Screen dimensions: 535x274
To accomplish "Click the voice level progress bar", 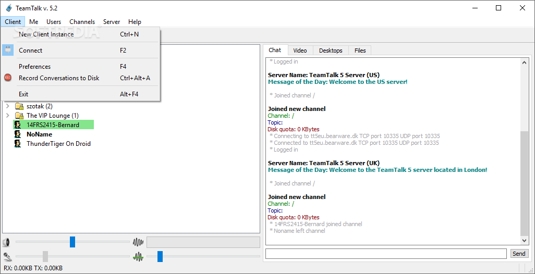I will [203, 242].
